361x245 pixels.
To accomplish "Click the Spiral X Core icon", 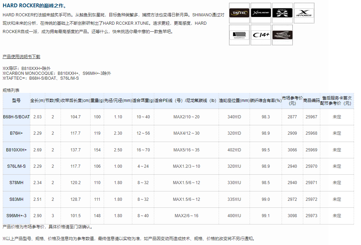I will click(282, 13).
